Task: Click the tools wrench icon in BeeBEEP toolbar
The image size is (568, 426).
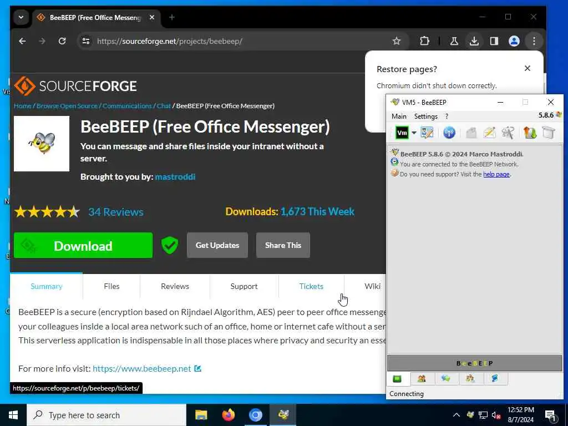Action: pos(508,133)
